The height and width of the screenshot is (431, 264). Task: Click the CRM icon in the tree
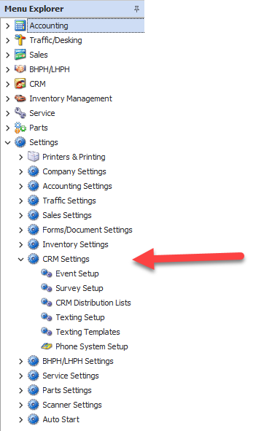(20, 84)
